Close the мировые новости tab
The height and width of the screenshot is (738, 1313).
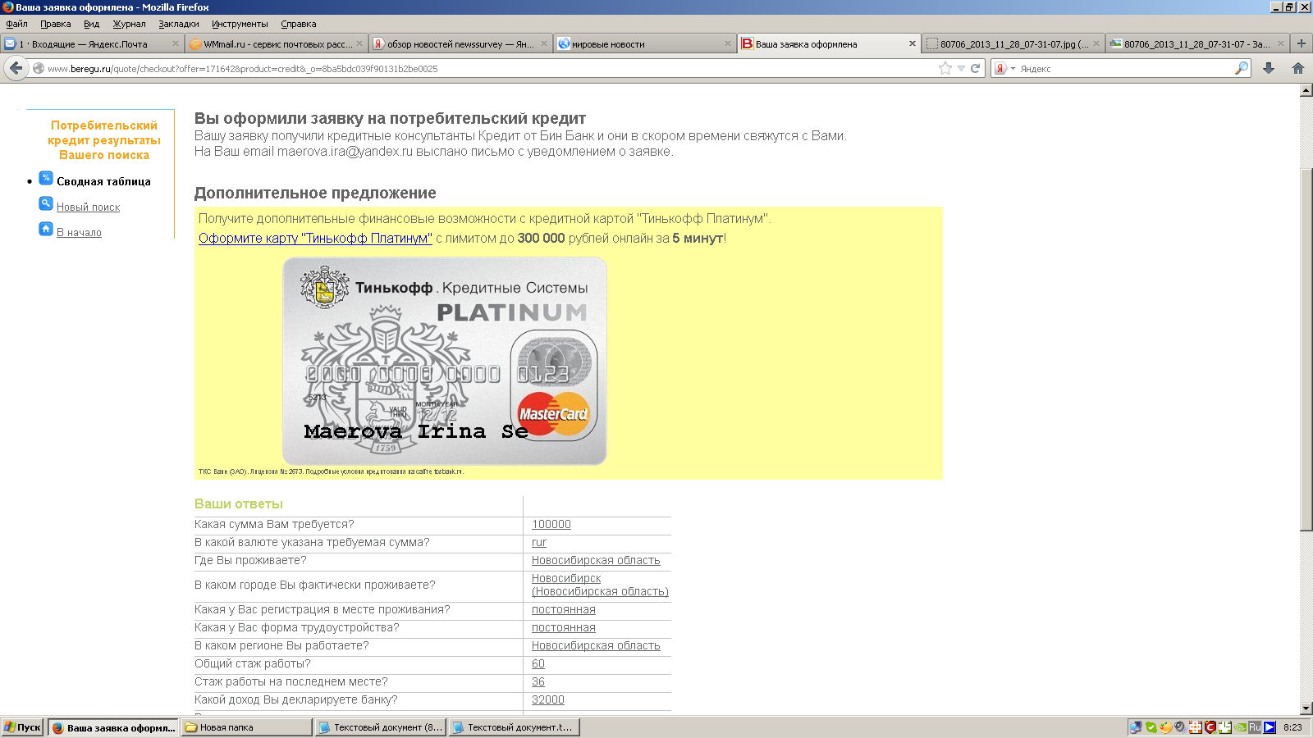[728, 44]
